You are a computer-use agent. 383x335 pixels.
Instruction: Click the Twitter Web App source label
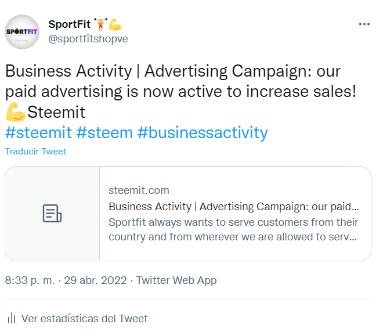[x=176, y=280]
